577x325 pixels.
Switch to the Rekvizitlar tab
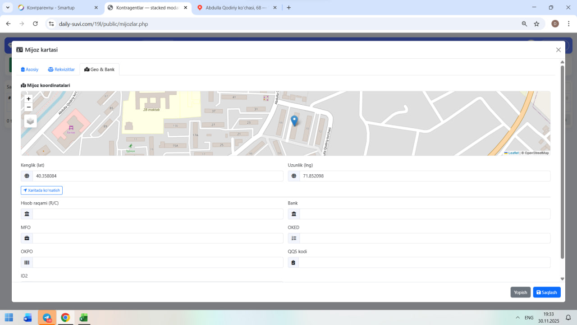pyautogui.click(x=61, y=70)
